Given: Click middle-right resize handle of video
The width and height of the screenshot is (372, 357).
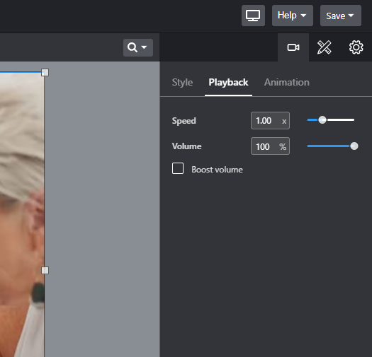Looking at the screenshot, I should point(45,270).
